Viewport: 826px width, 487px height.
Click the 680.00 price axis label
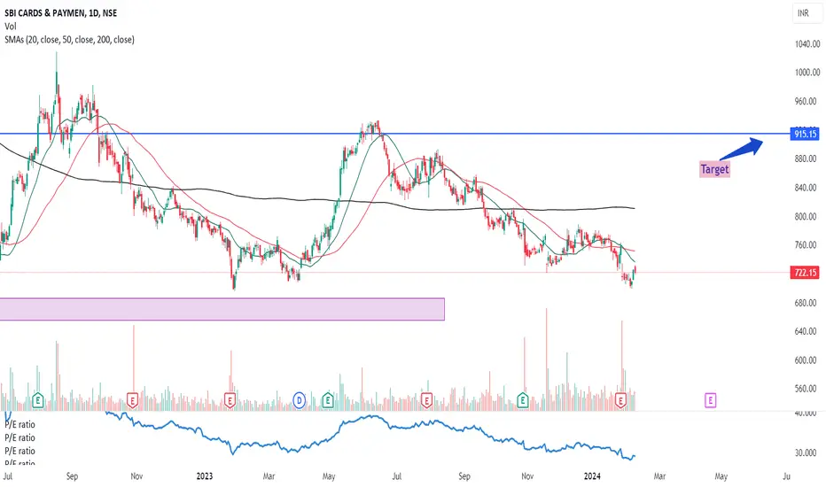pyautogui.click(x=807, y=303)
